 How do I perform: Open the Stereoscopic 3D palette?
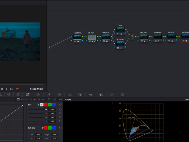(x=122, y=95)
